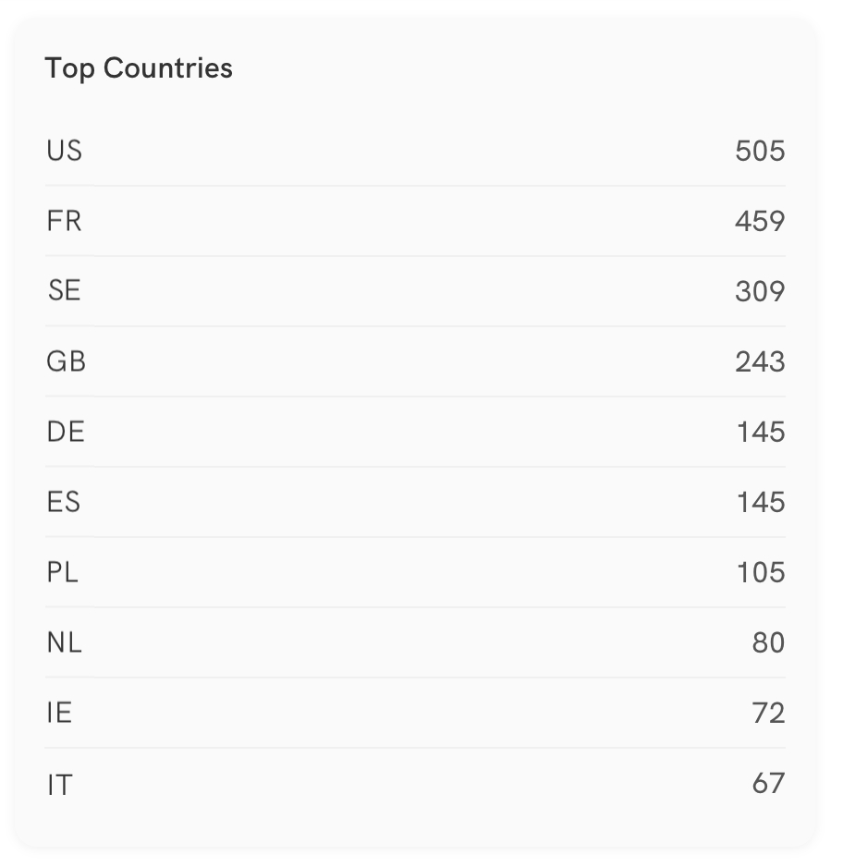Click the 145 value next to DE
This screenshot has width=843, height=867.
pyautogui.click(x=761, y=432)
